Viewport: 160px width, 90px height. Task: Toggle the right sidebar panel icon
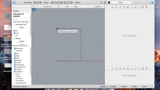point(151,2)
